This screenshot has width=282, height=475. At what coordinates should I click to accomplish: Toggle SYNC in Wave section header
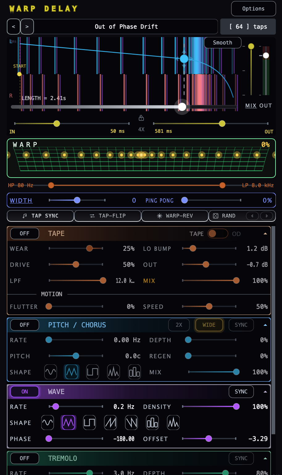coord(241,392)
